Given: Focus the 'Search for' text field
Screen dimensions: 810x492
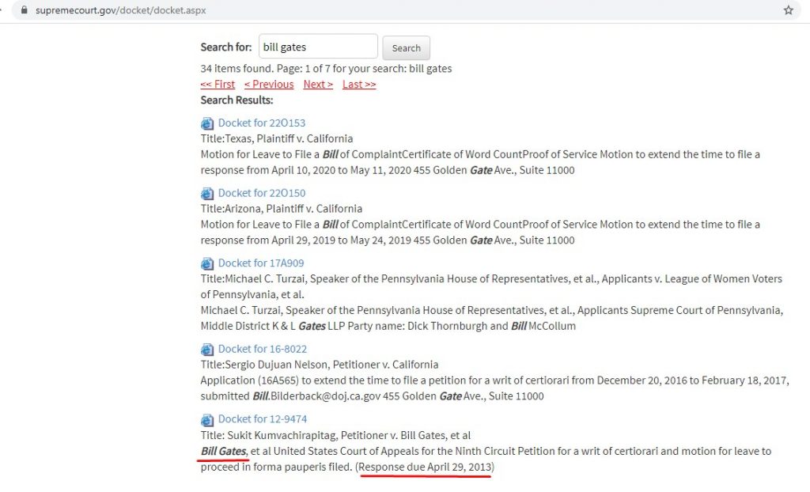Looking at the screenshot, I should [x=318, y=47].
